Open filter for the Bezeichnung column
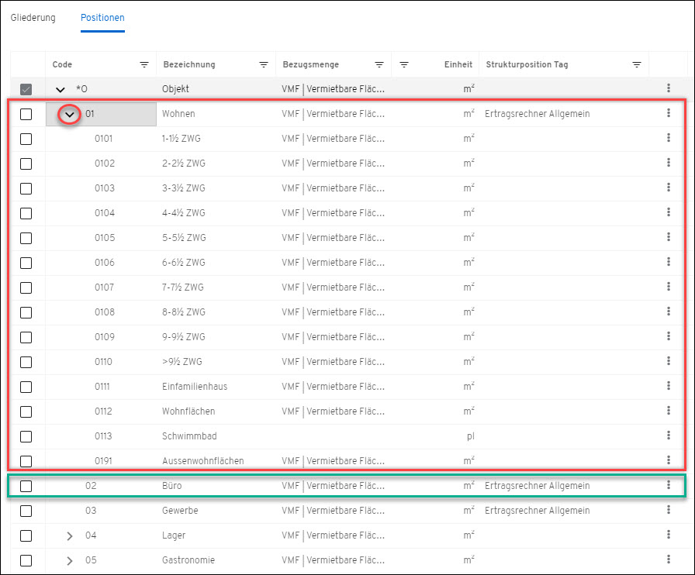This screenshot has height=575, width=695. pos(264,64)
